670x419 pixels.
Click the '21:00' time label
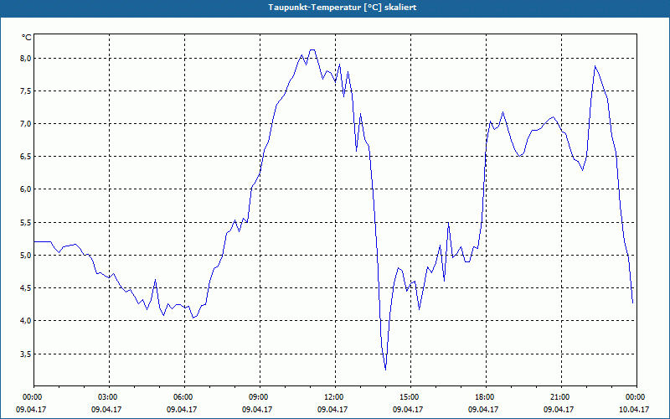561,397
